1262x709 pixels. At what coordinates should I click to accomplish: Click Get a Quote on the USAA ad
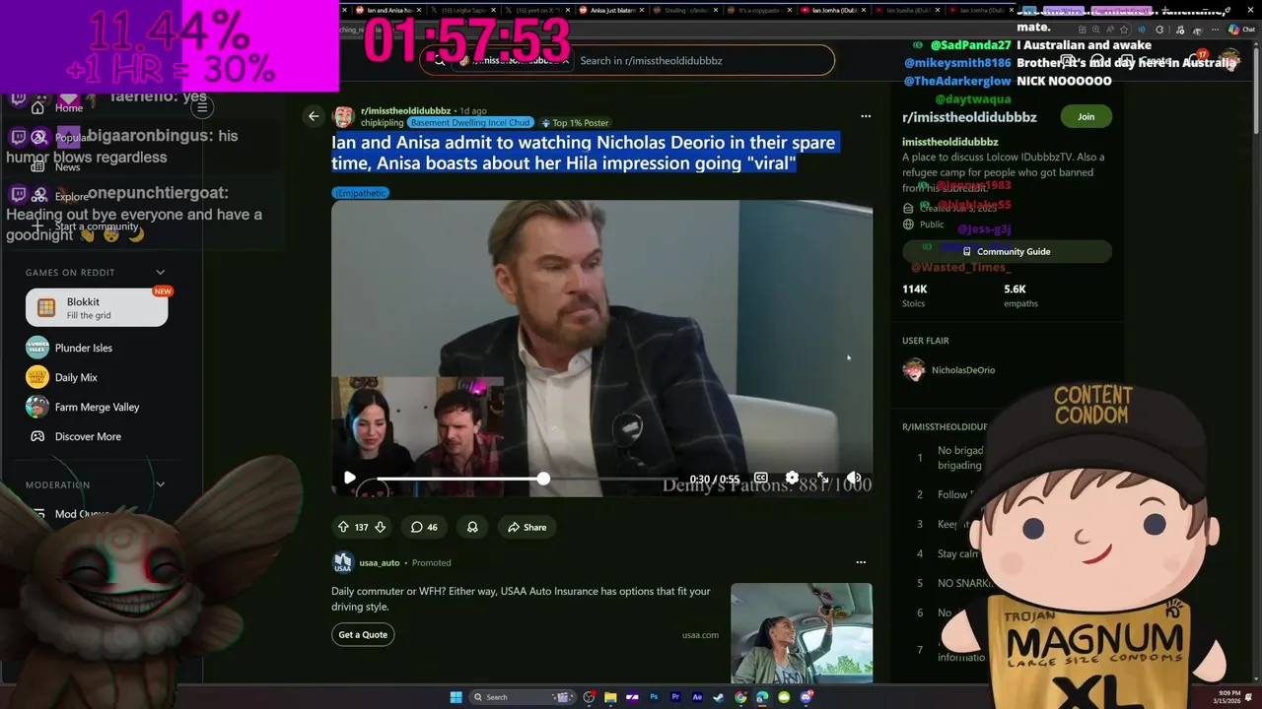[x=363, y=635]
